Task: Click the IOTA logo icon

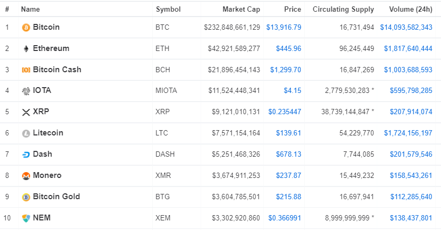Action: [x=26, y=91]
